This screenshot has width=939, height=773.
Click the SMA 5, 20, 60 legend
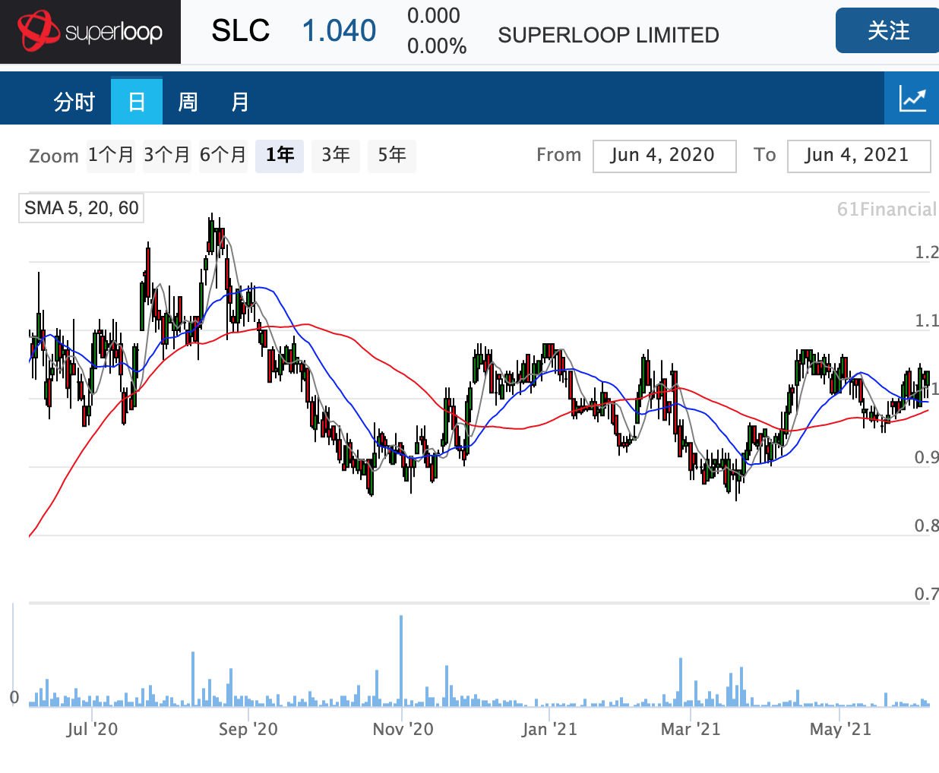click(81, 208)
